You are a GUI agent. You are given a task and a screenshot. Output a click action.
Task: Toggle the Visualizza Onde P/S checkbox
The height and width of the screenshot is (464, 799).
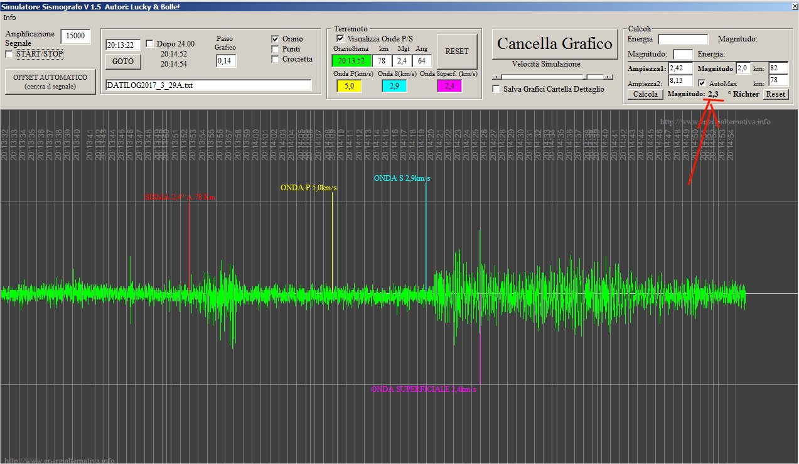pos(341,39)
